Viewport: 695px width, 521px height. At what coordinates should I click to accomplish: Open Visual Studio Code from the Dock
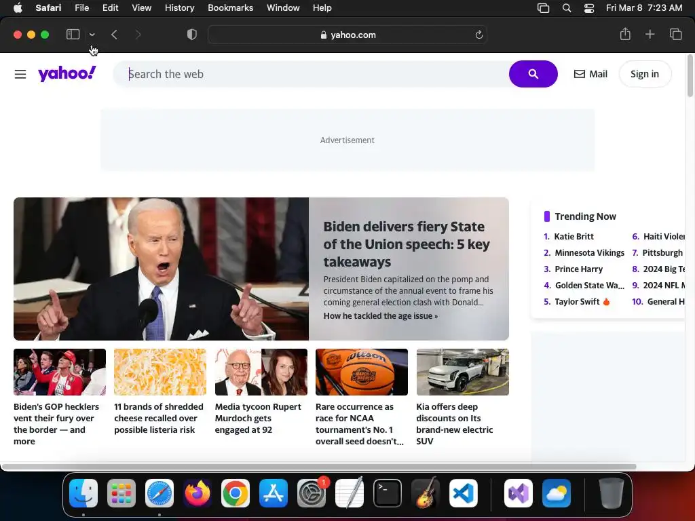tap(463, 493)
